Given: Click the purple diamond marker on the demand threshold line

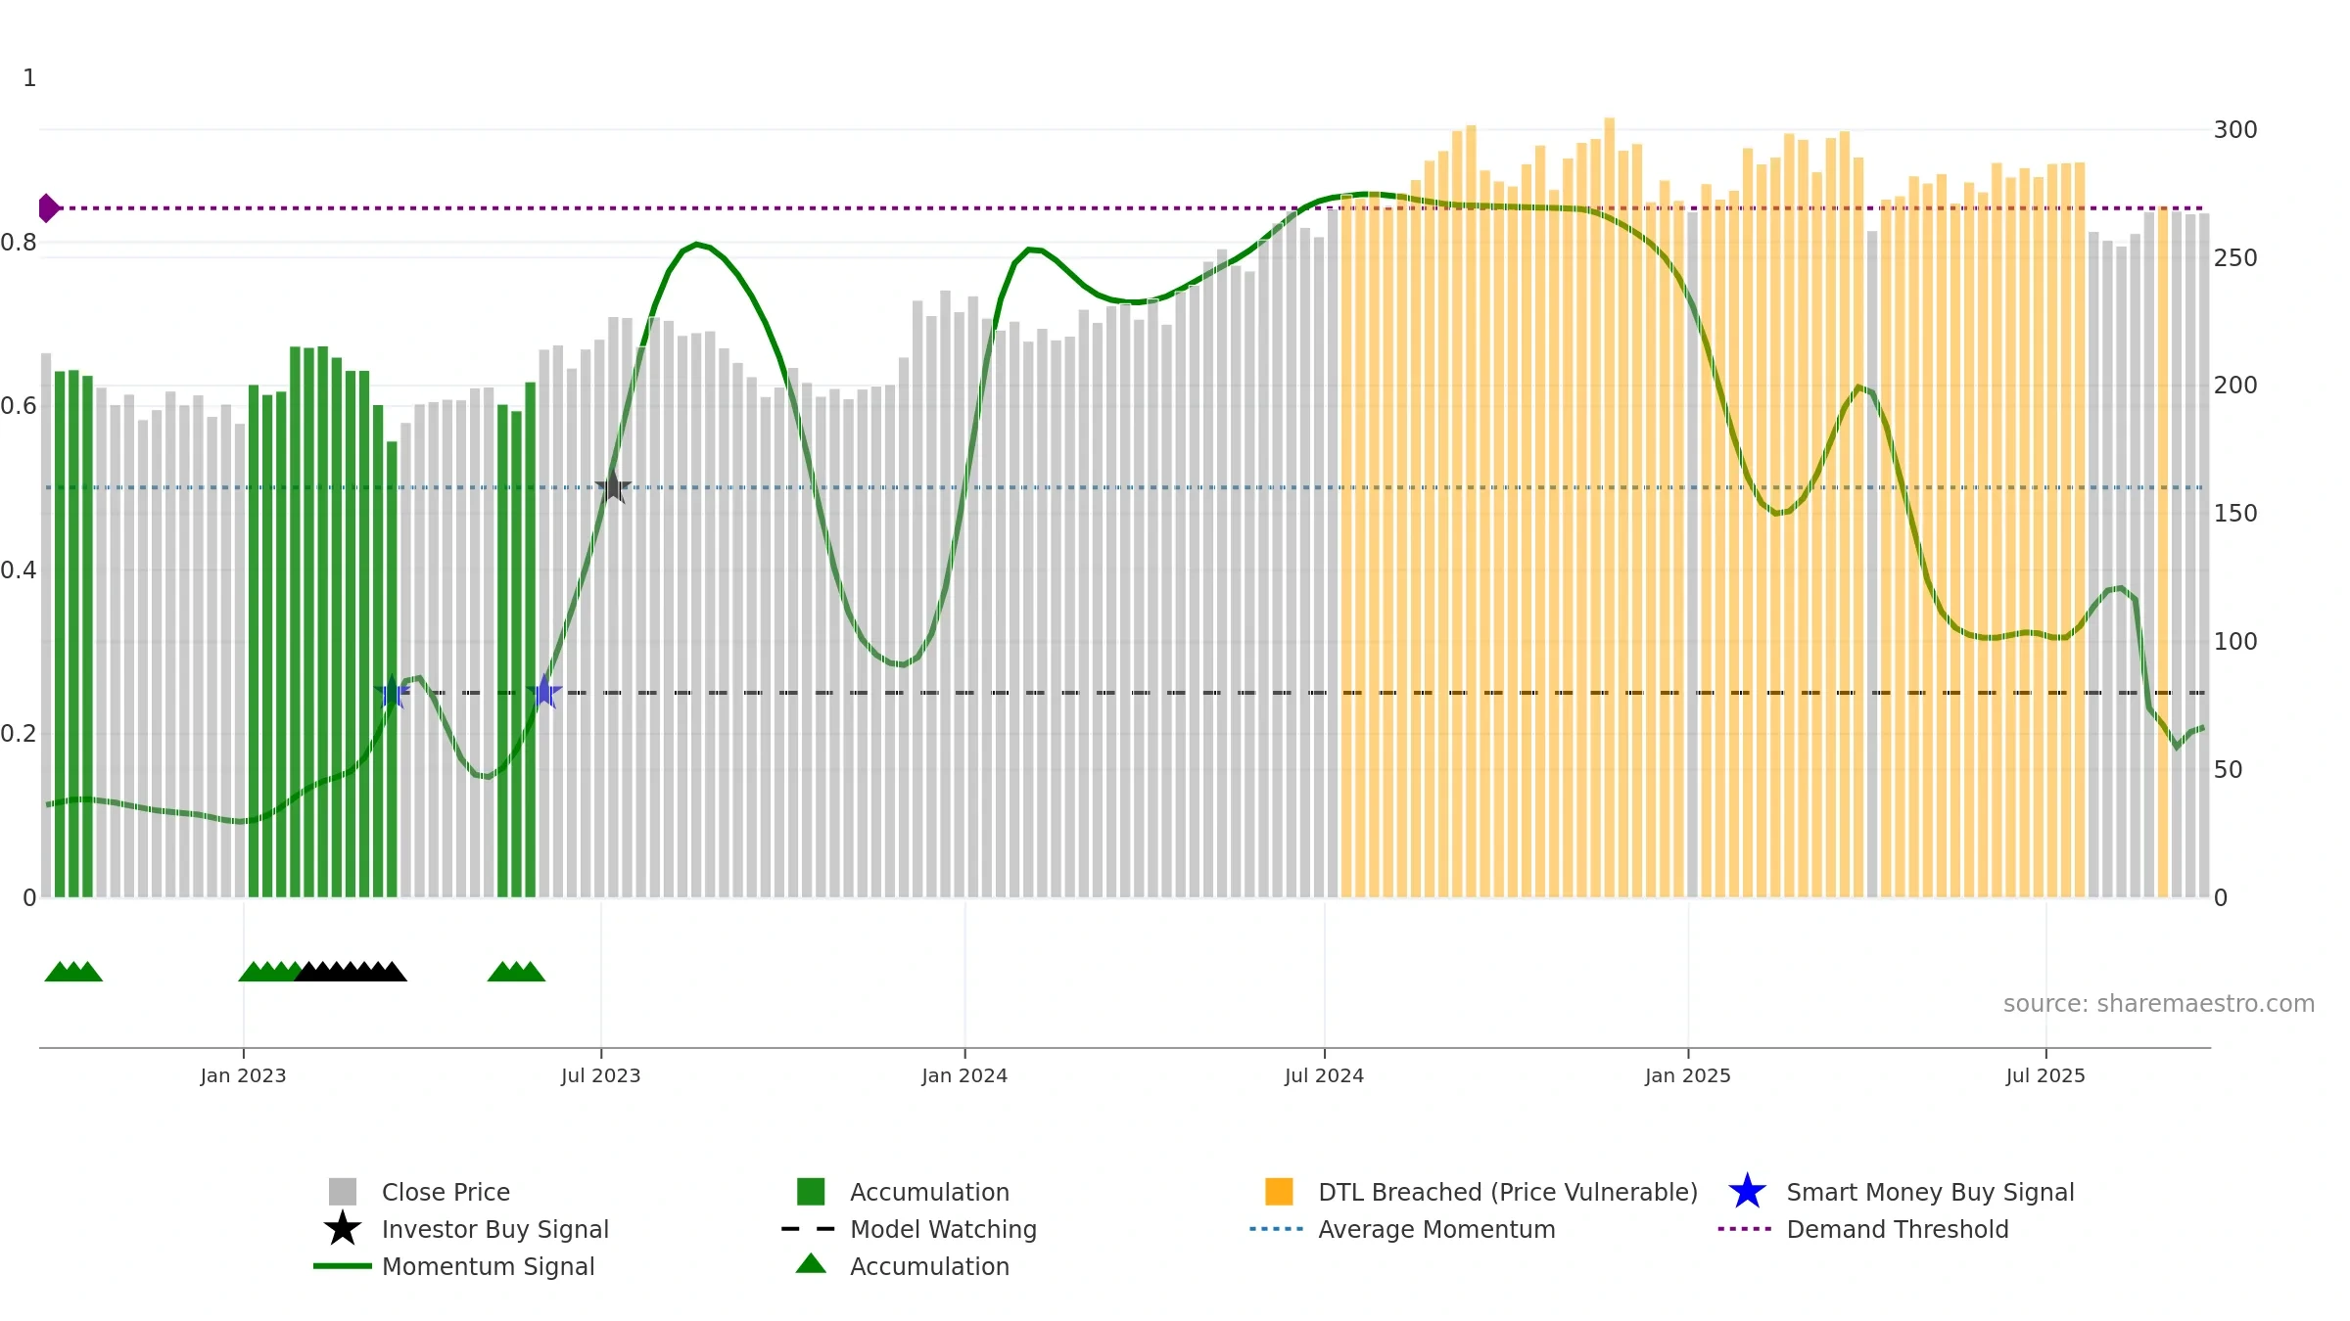Looking at the screenshot, I should (48, 208).
